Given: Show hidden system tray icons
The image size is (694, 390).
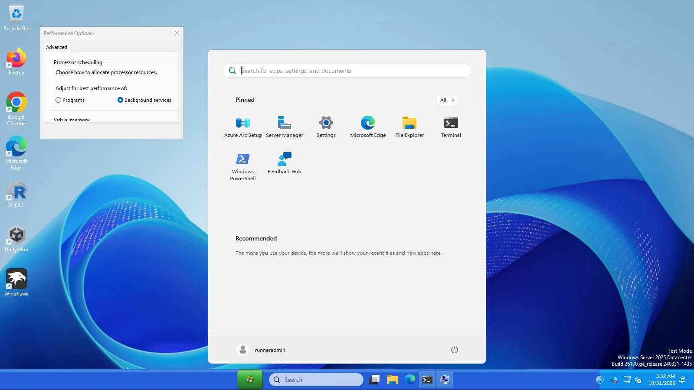Looking at the screenshot, I should 599,380.
